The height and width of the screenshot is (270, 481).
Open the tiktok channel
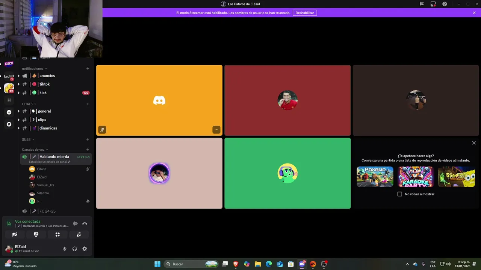[56, 84]
